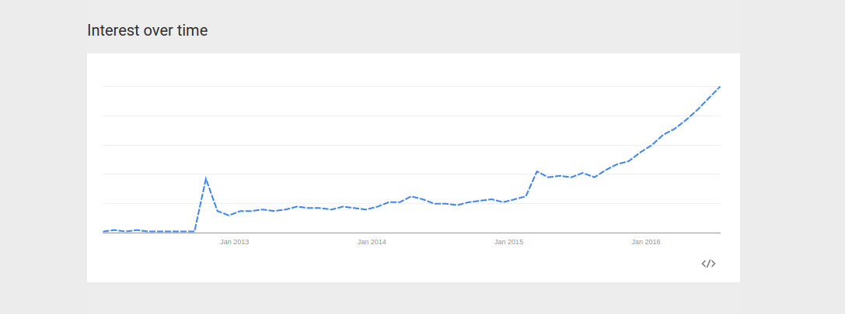Image resolution: width=845 pixels, height=314 pixels.
Task: Click the "Interest over time" heading
Action: (147, 31)
